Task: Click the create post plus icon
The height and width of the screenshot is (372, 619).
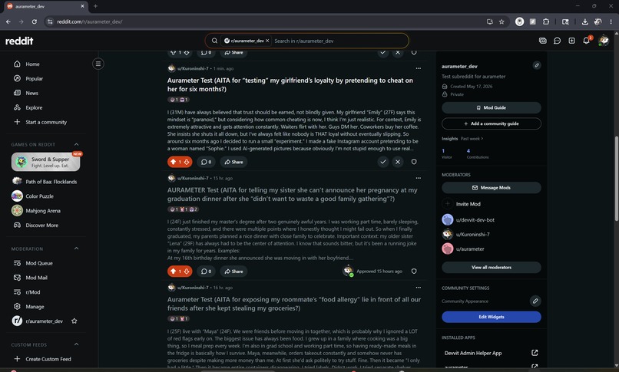Action: (x=571, y=41)
